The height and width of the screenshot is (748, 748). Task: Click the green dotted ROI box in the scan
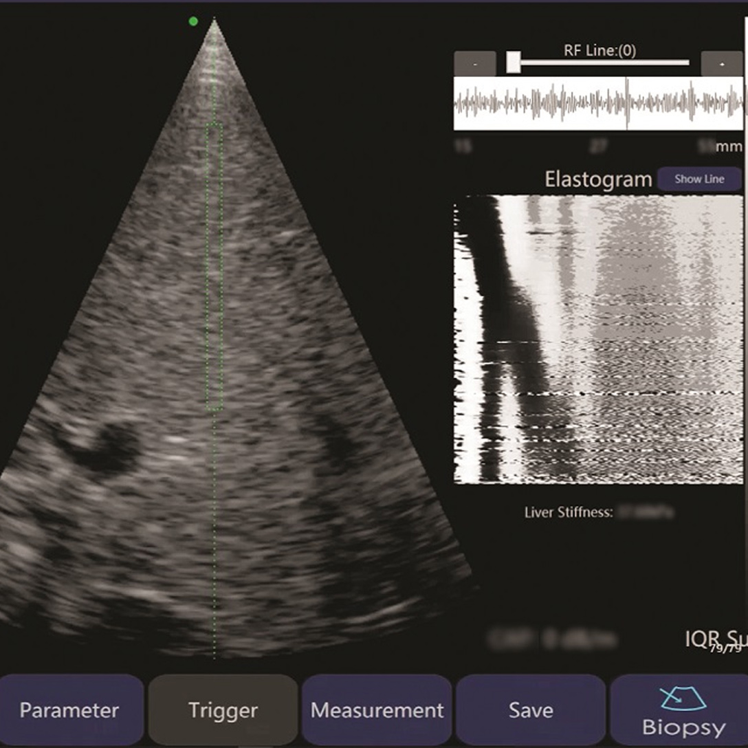tap(214, 267)
